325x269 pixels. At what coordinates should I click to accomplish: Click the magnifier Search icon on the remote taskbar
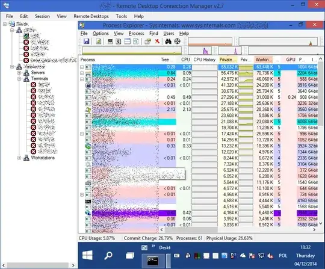[108, 256]
